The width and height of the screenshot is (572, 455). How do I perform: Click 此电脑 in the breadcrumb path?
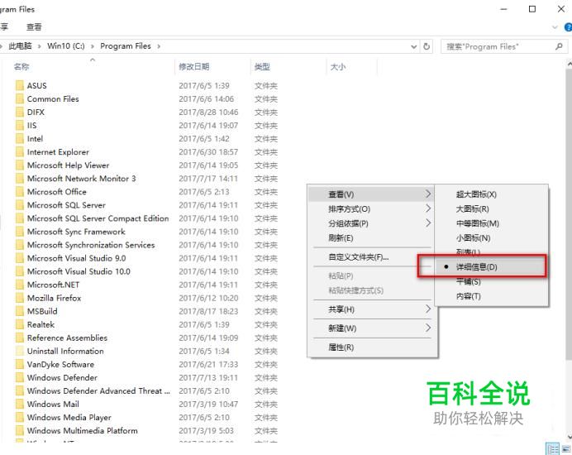click(20, 46)
